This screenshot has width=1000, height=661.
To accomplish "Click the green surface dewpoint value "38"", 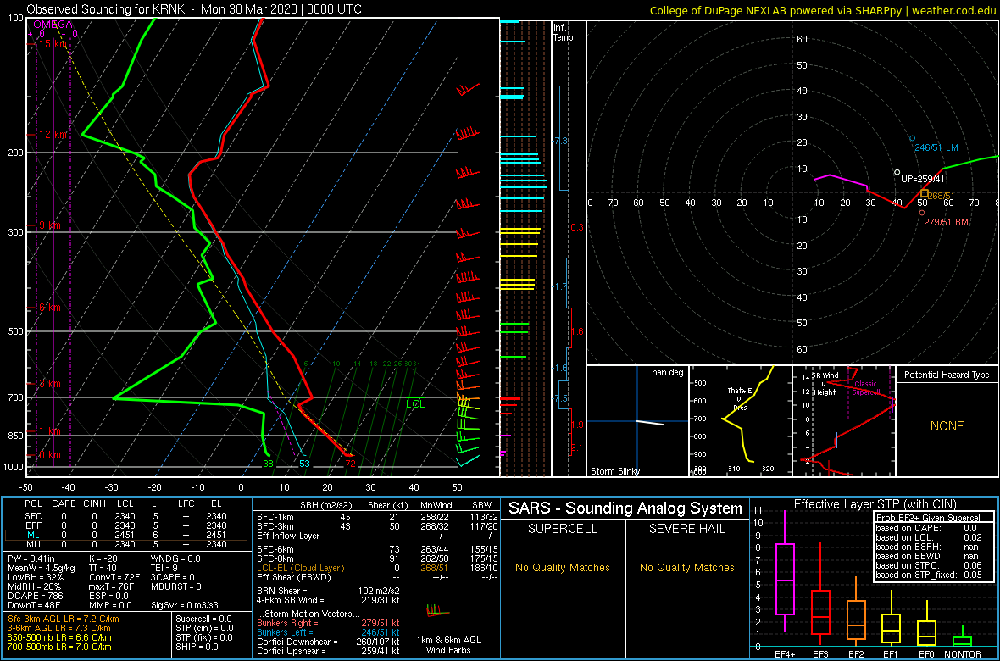I will pyautogui.click(x=269, y=464).
